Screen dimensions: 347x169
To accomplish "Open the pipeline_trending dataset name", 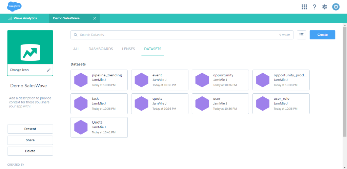I will point(107,75).
